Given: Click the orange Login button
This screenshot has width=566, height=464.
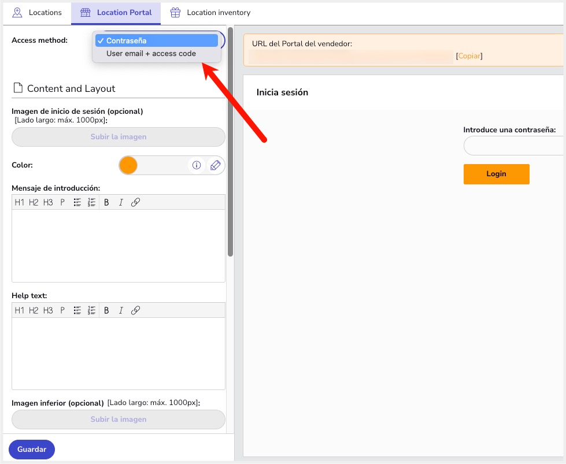Looking at the screenshot, I should coord(496,174).
